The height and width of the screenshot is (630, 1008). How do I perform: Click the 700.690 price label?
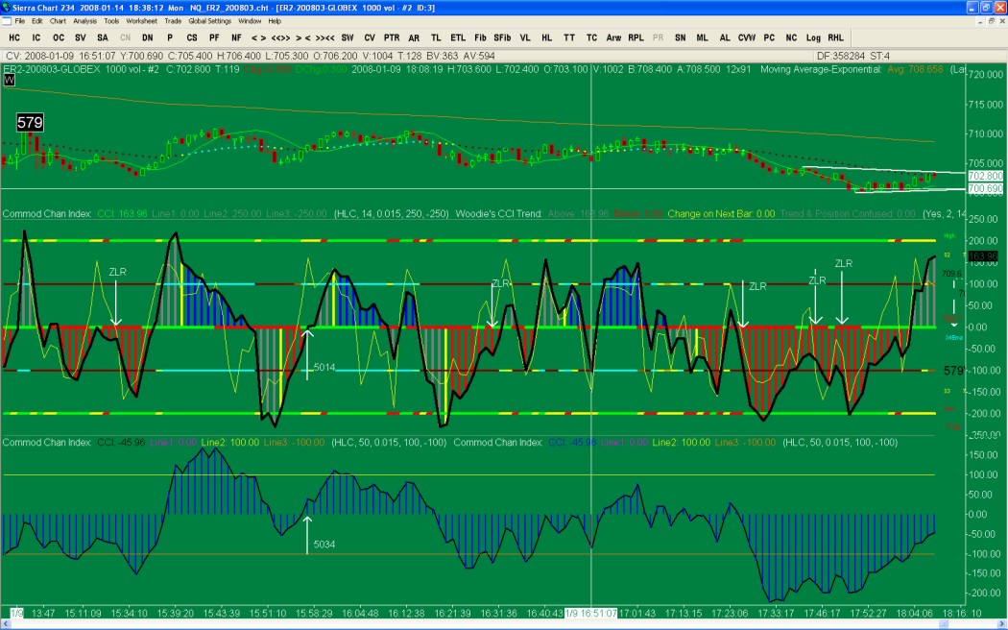(x=985, y=188)
